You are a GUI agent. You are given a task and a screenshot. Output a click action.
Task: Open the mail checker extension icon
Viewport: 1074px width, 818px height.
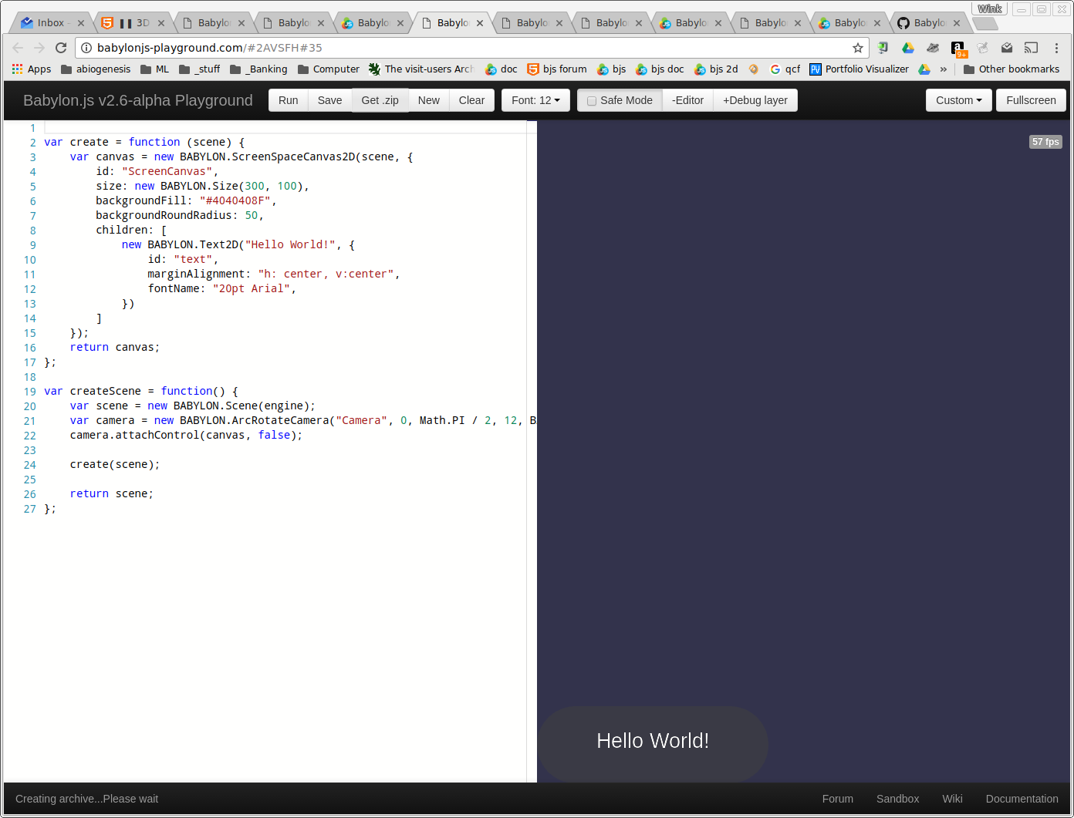point(1007,48)
